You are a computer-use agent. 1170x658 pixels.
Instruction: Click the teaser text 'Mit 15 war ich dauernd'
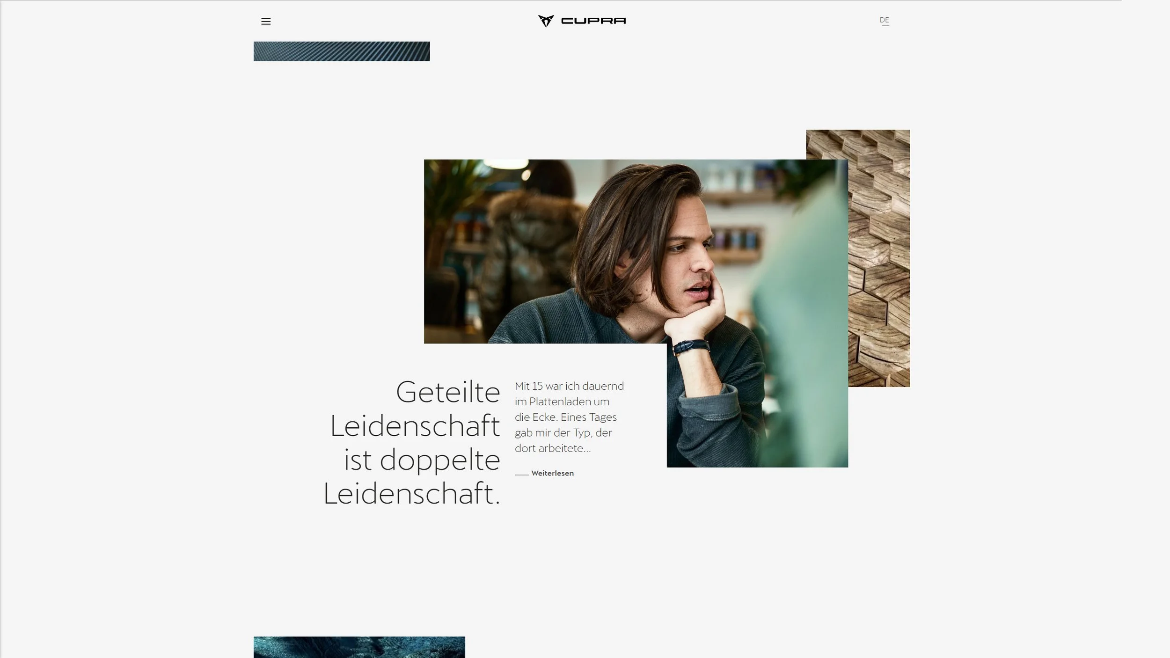tap(569, 386)
